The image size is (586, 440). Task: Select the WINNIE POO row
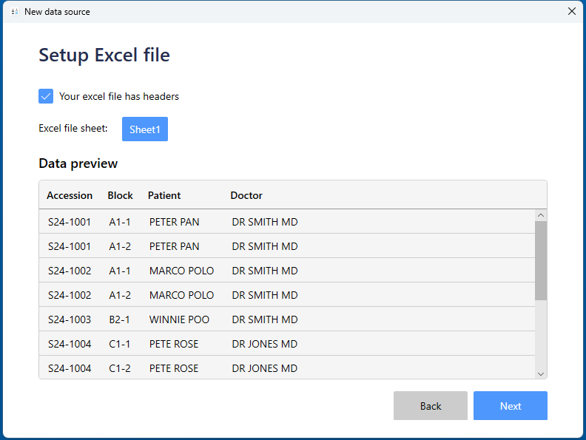tap(179, 319)
